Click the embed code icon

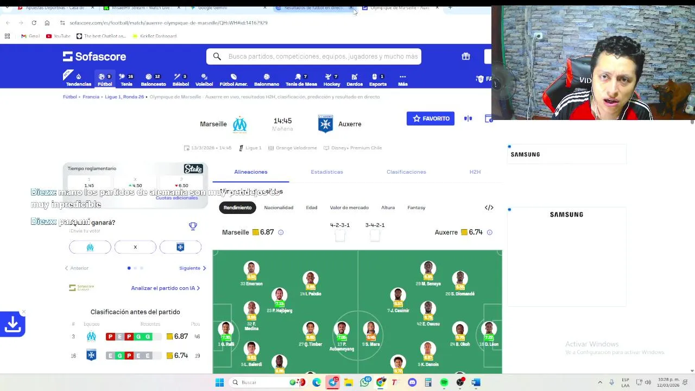489,207
